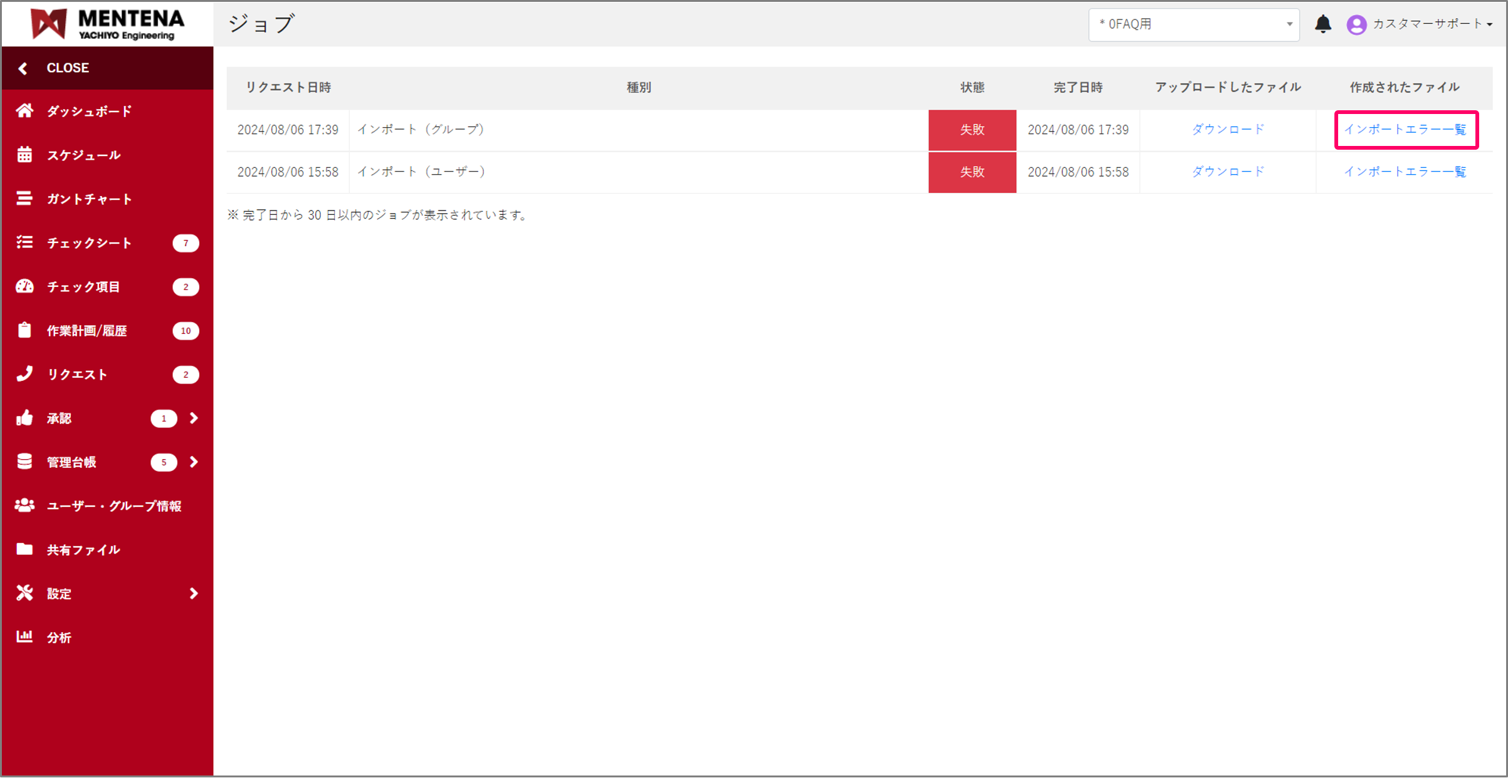Open ユーザー・グループ情報 menu item
The image size is (1508, 778).
(113, 506)
